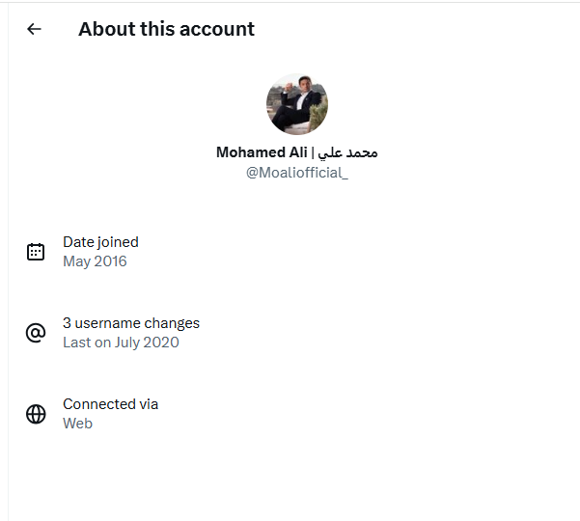
Task: Click the word "account" in the heading
Action: click(219, 29)
